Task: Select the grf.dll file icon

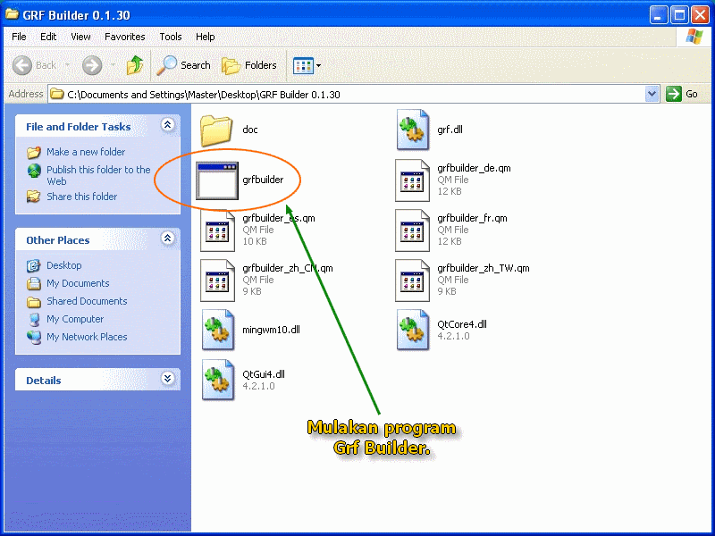Action: [x=413, y=130]
